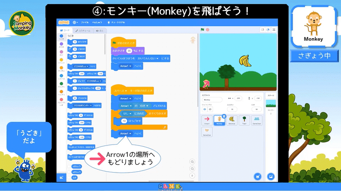Select the えんざん (Operators) block category
This screenshot has height=191, width=341.
[x=61, y=85]
